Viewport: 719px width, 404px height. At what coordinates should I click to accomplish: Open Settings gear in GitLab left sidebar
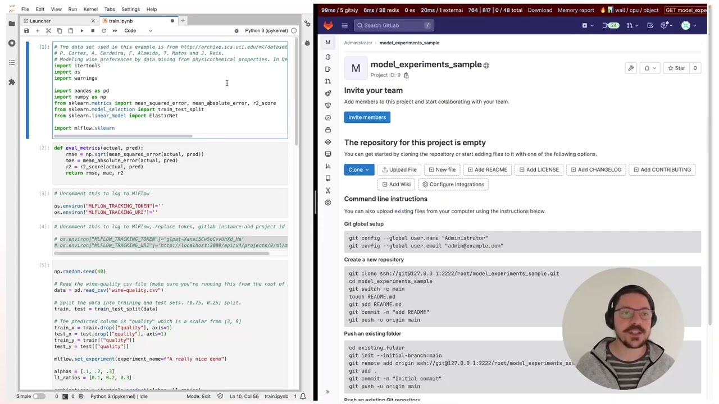pos(328,203)
